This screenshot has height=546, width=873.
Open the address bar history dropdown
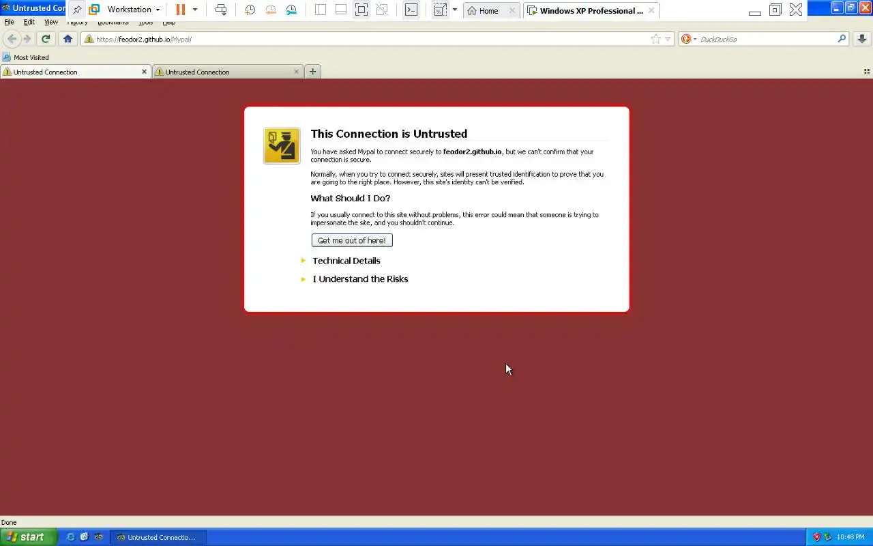pos(668,39)
